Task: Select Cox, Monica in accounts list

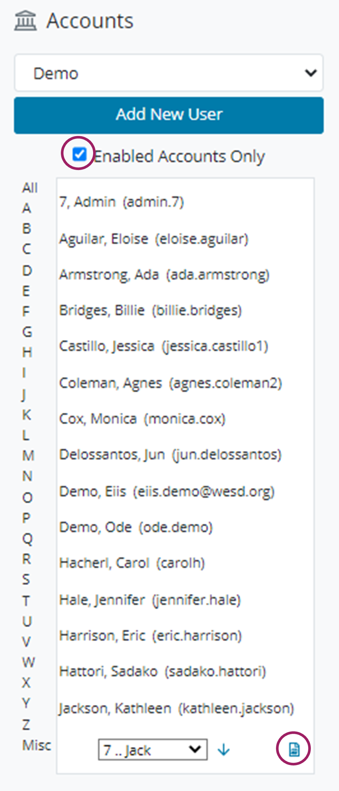Action: (143, 418)
